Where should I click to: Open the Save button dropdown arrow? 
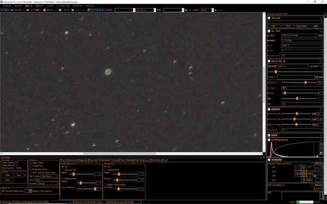pos(25,175)
